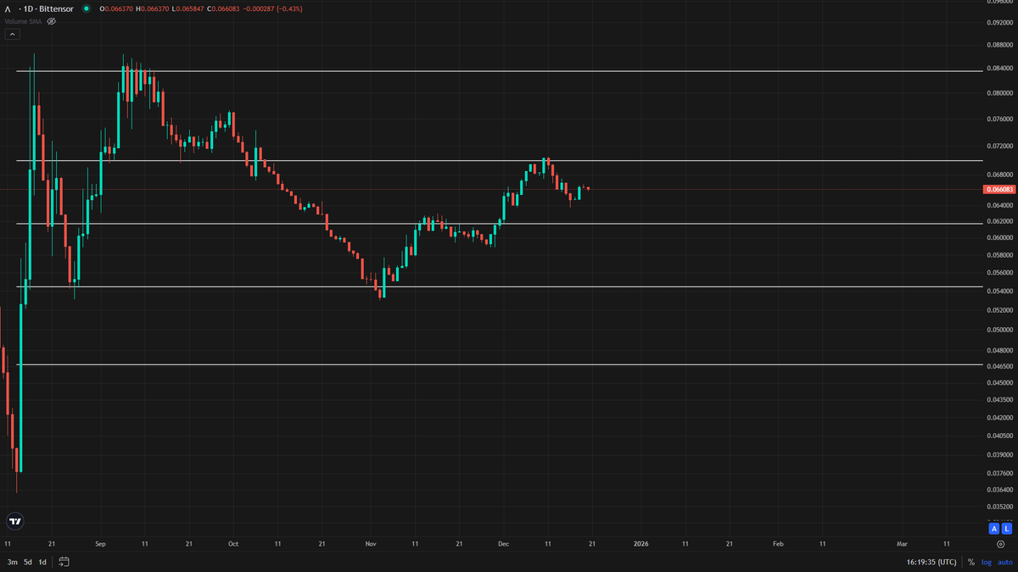Click the Oct label on time axis
This screenshot has height=572, width=1018.
click(233, 543)
